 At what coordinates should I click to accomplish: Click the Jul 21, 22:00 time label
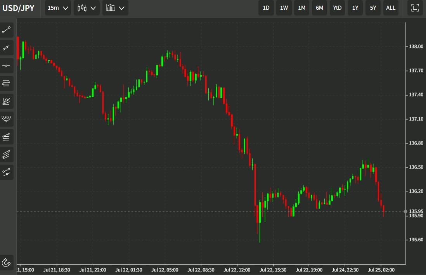(93, 270)
